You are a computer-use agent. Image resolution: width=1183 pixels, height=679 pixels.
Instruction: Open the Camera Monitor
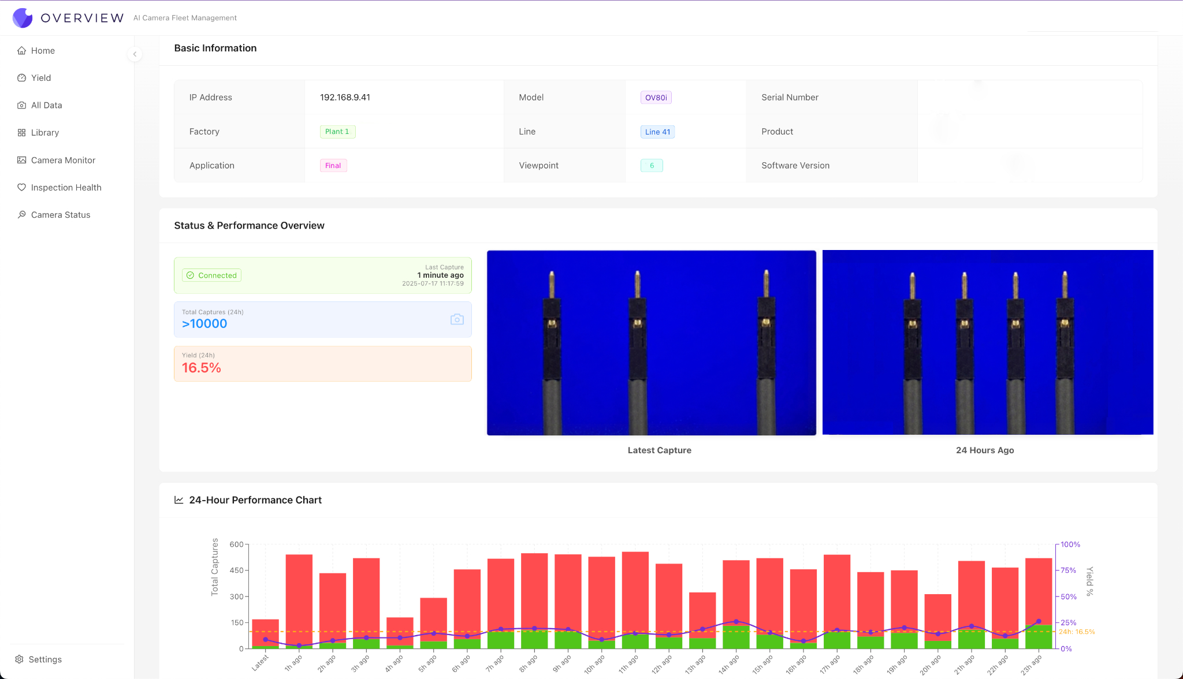click(62, 160)
